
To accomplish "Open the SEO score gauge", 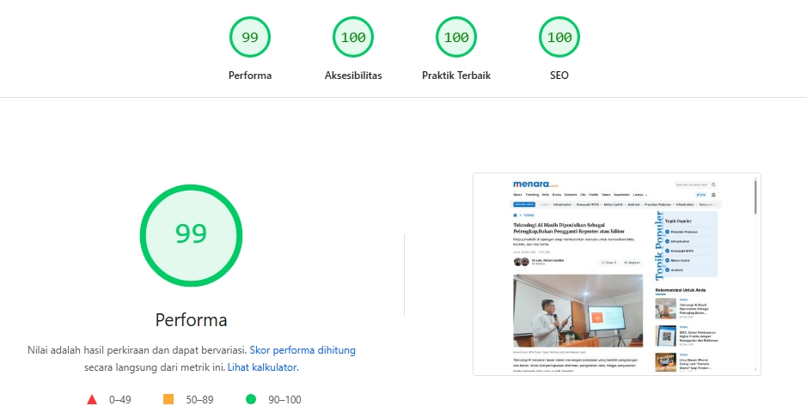I will 559,37.
